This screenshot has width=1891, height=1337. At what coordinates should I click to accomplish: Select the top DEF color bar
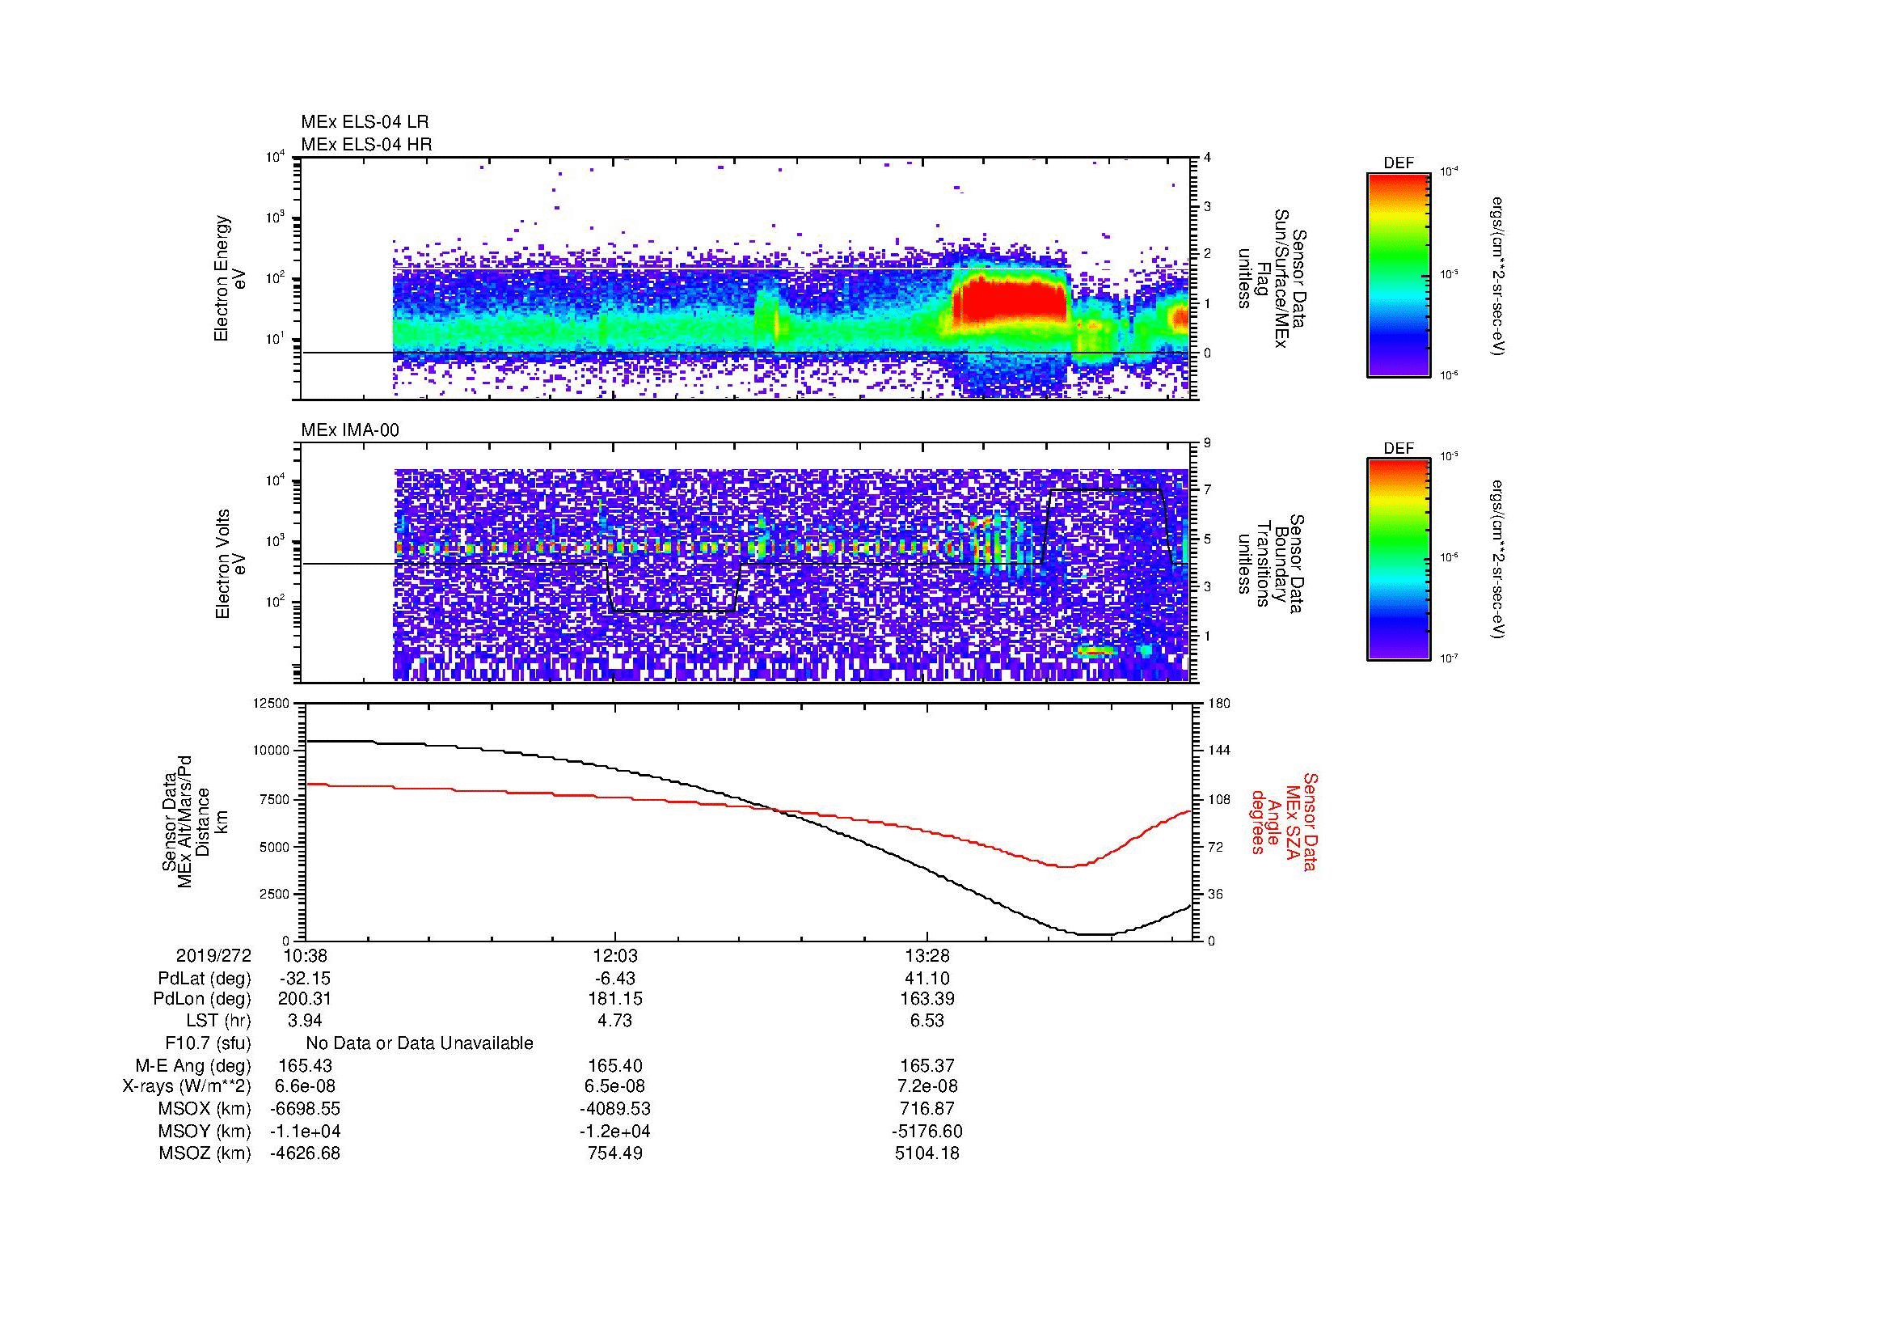1399,274
